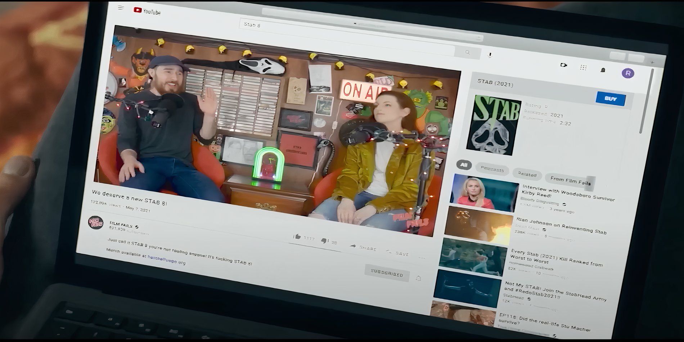
Task: Click the BUY button for STAB (2021)
Action: click(x=611, y=99)
